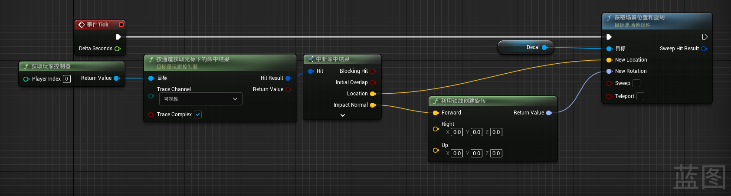Click the Decal variable output pin
Screen dimensions: 731x196
tap(545, 47)
